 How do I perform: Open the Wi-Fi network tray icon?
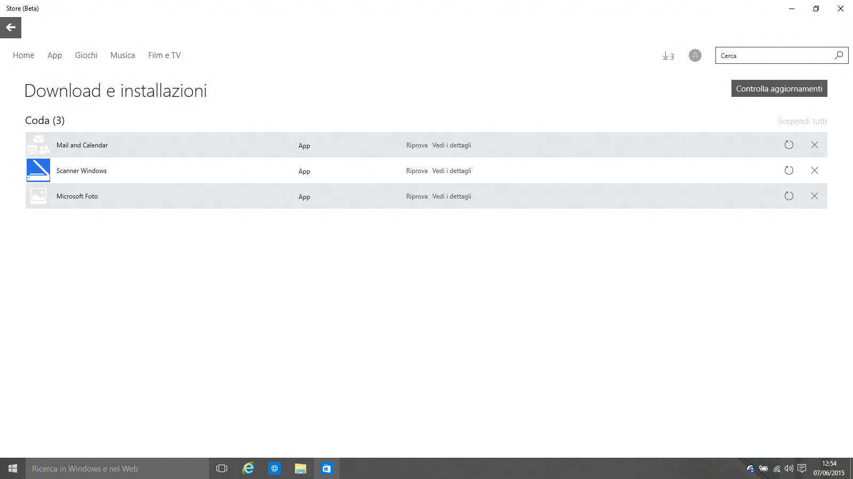click(x=777, y=469)
